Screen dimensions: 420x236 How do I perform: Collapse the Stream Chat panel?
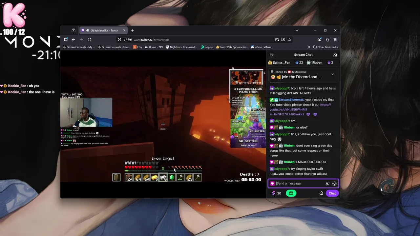pos(272,55)
